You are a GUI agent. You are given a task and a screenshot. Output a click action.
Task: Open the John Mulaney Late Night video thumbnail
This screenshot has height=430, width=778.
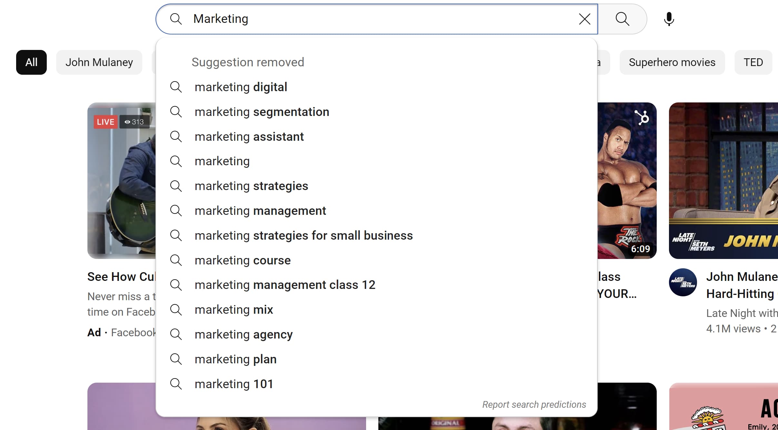723,180
